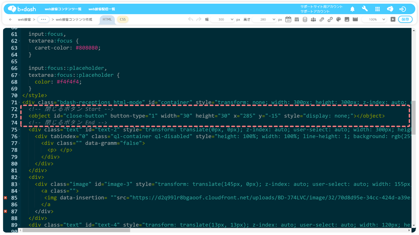Viewport: 419px width, 235px height.
Task: Click the horizontal scrollbar thumb in editor
Action: point(76,230)
